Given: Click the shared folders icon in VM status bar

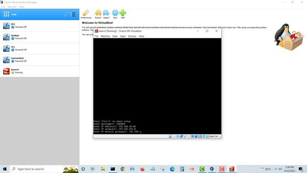Looking at the screenshot, I should (x=189, y=136).
